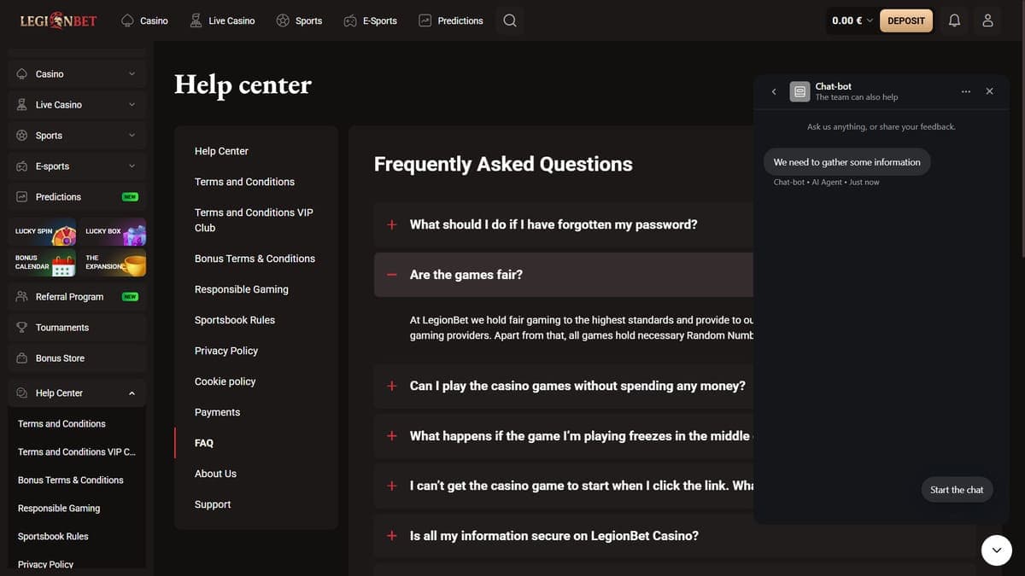
Task: Open sidebar Bonus Terms & Conditions link
Action: click(x=70, y=480)
